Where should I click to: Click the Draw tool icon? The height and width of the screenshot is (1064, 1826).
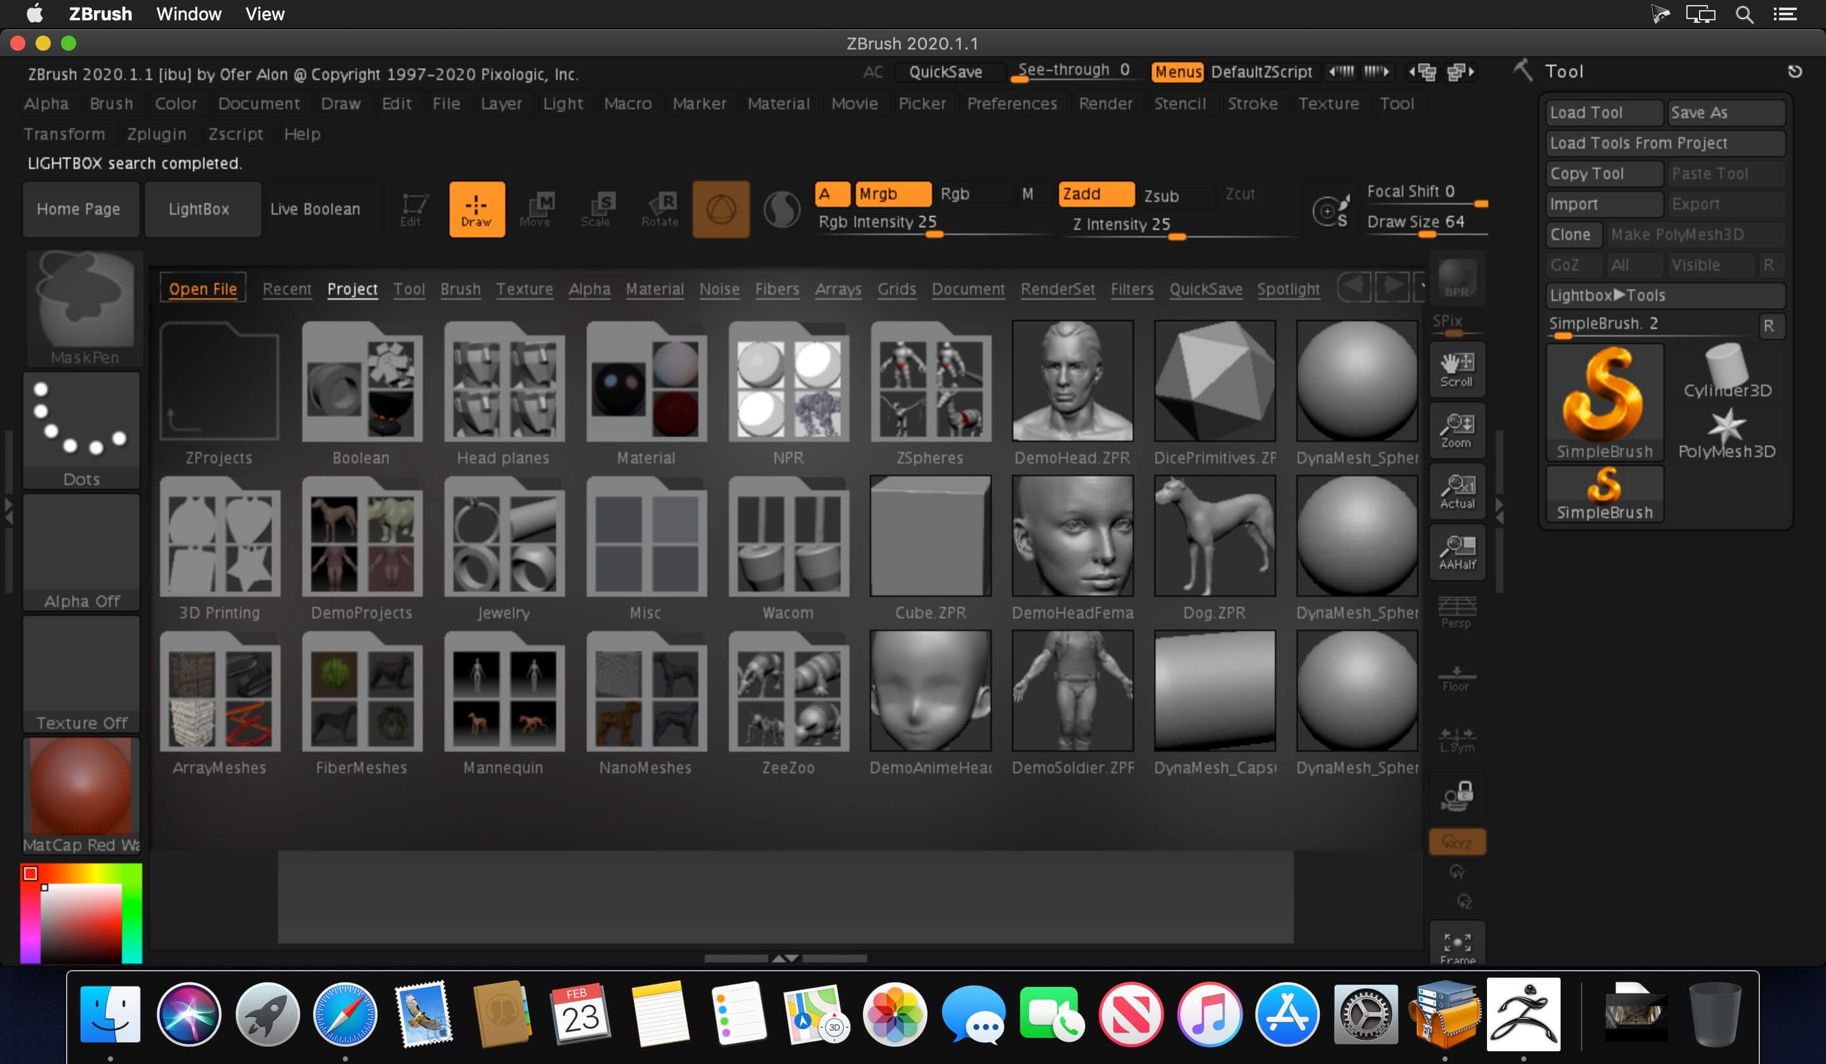(477, 206)
